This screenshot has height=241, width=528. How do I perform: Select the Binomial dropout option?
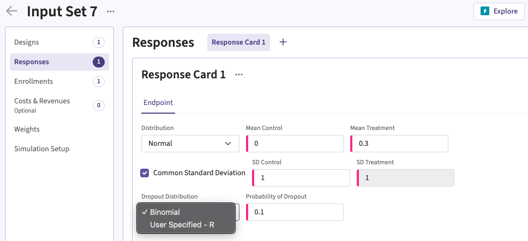165,212
